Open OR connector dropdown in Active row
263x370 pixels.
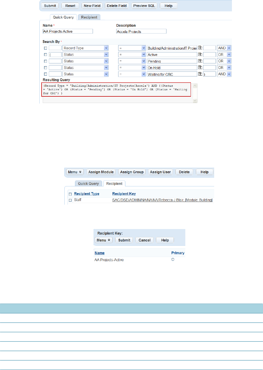click(229, 55)
